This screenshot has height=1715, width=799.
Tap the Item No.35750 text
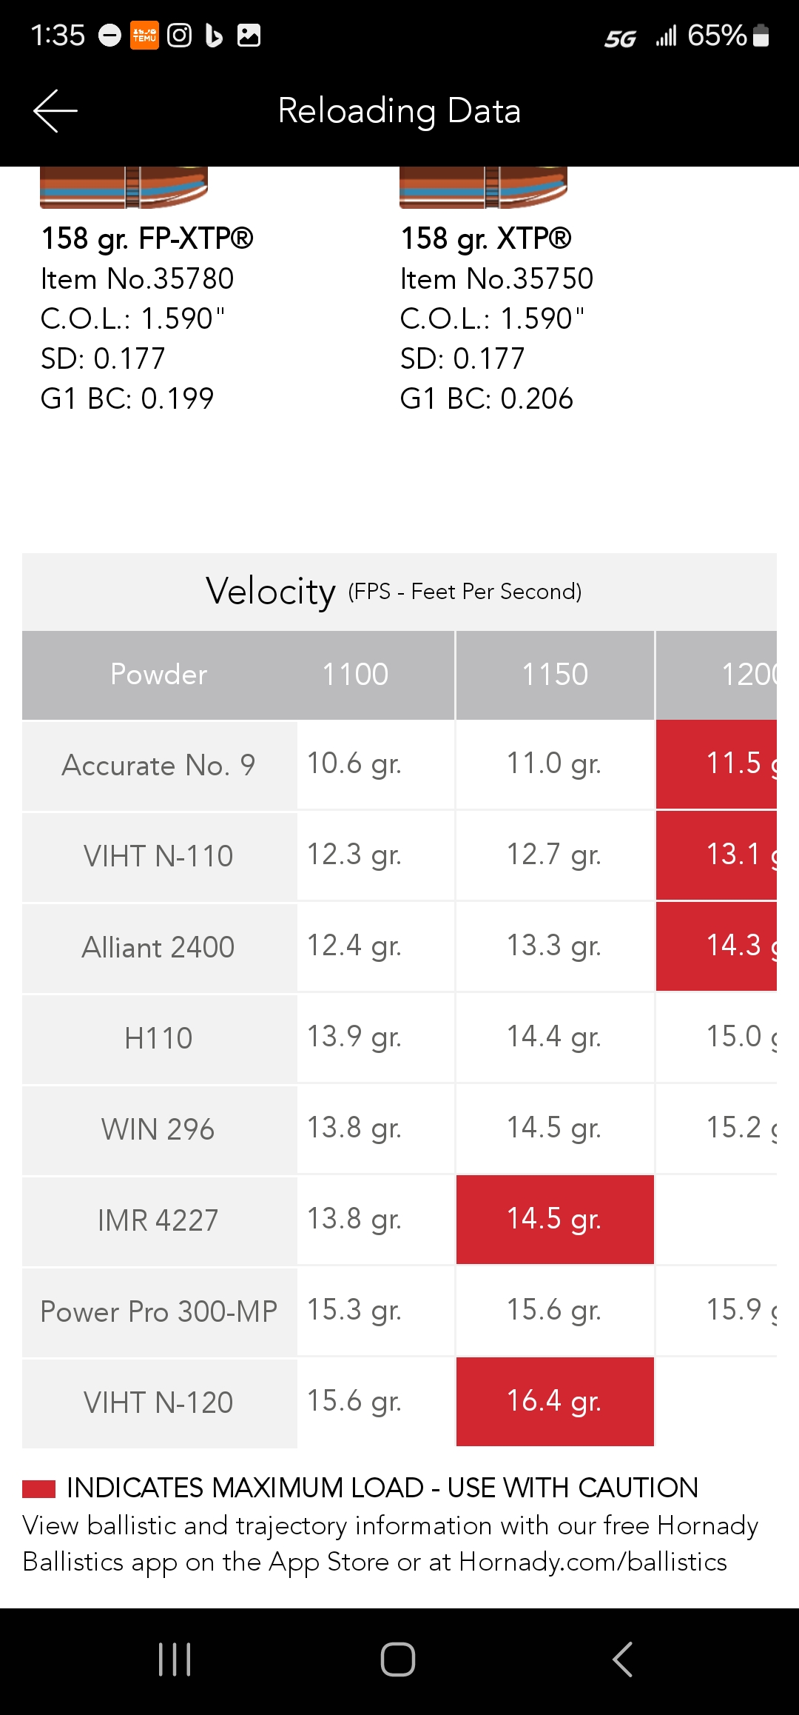(x=496, y=279)
